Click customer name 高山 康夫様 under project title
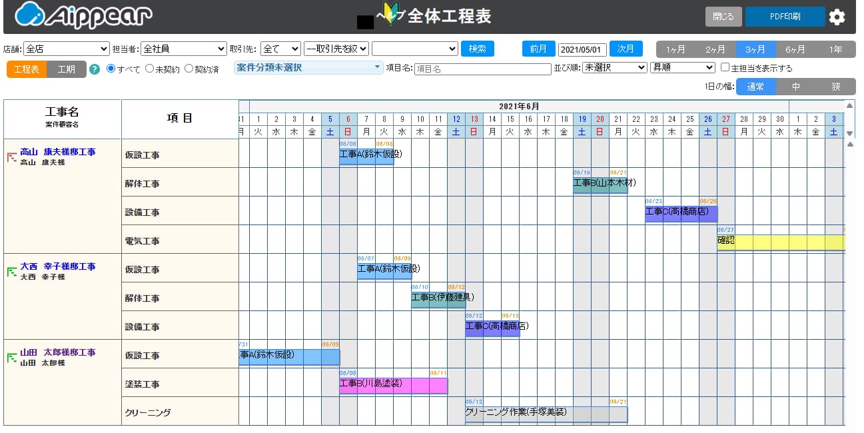The image size is (864, 433). point(41,162)
